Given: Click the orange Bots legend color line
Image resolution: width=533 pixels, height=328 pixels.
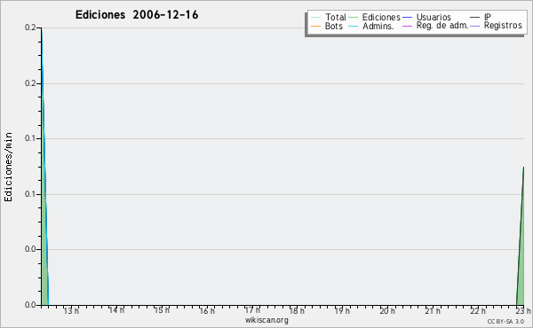Looking at the screenshot, I should (315, 26).
